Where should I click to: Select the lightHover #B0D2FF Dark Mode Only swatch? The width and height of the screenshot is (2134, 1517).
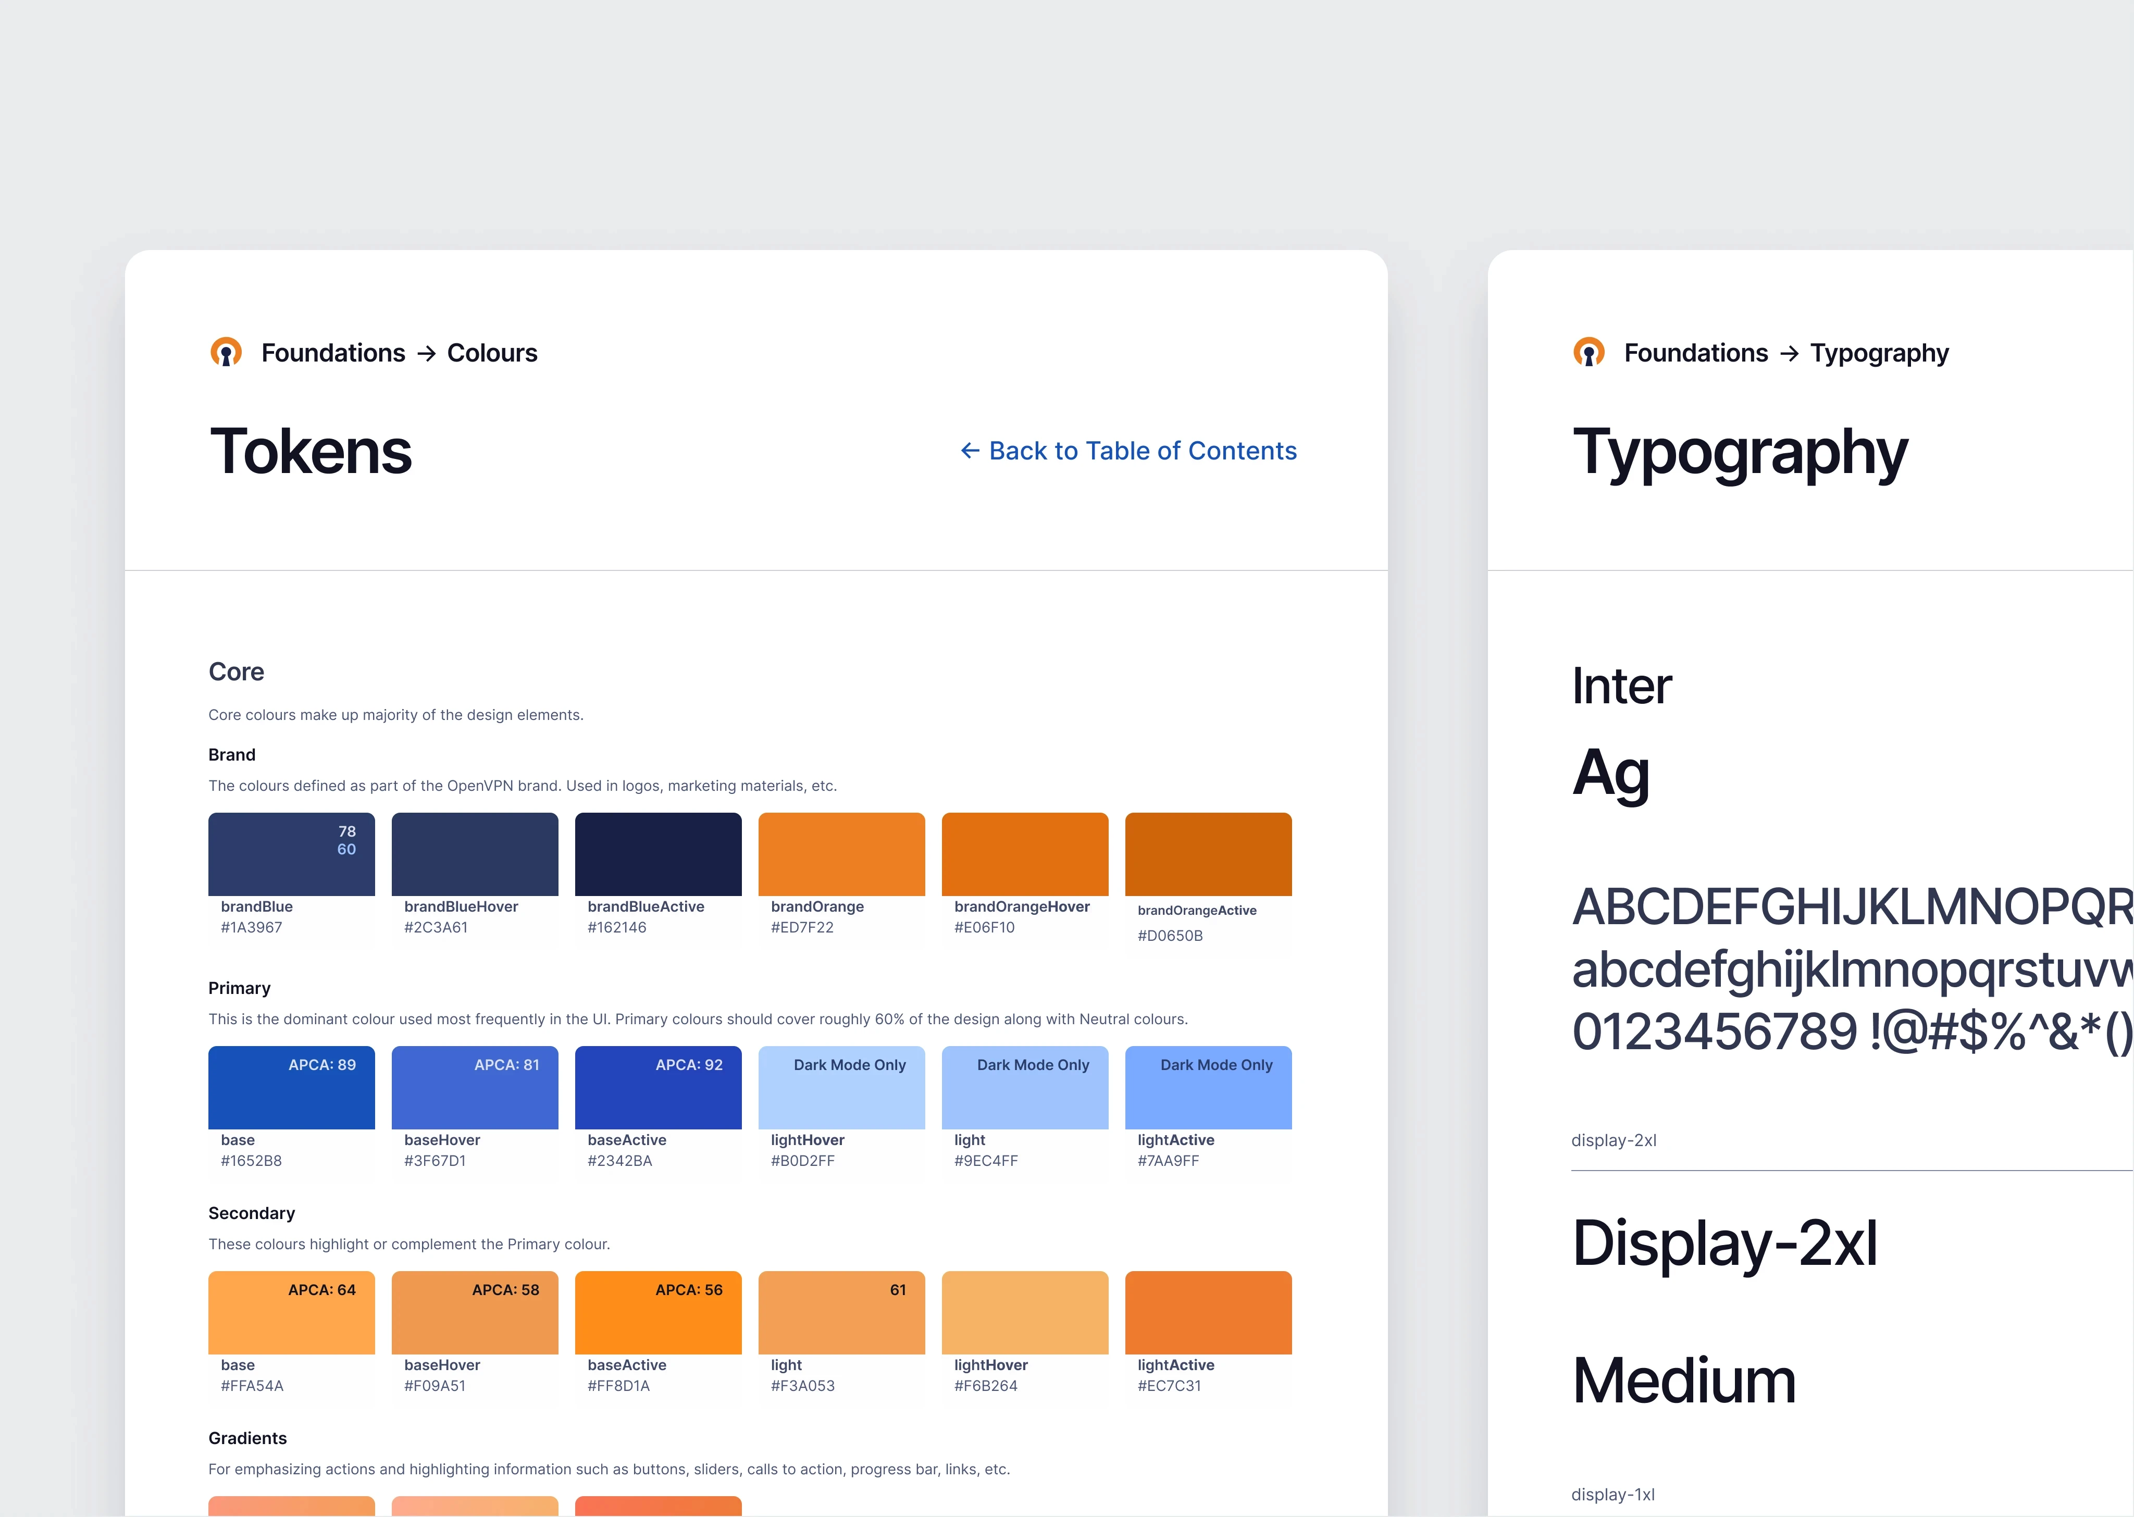pyautogui.click(x=841, y=1088)
